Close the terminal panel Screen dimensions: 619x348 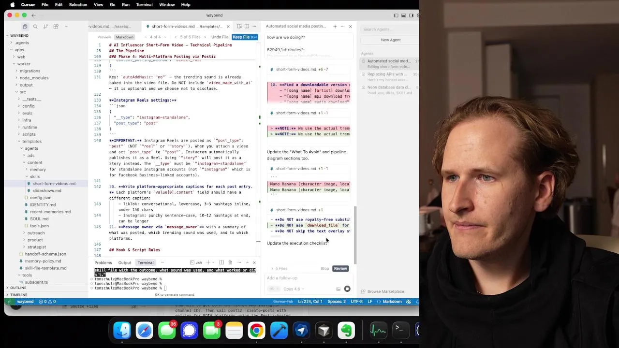coord(254,262)
